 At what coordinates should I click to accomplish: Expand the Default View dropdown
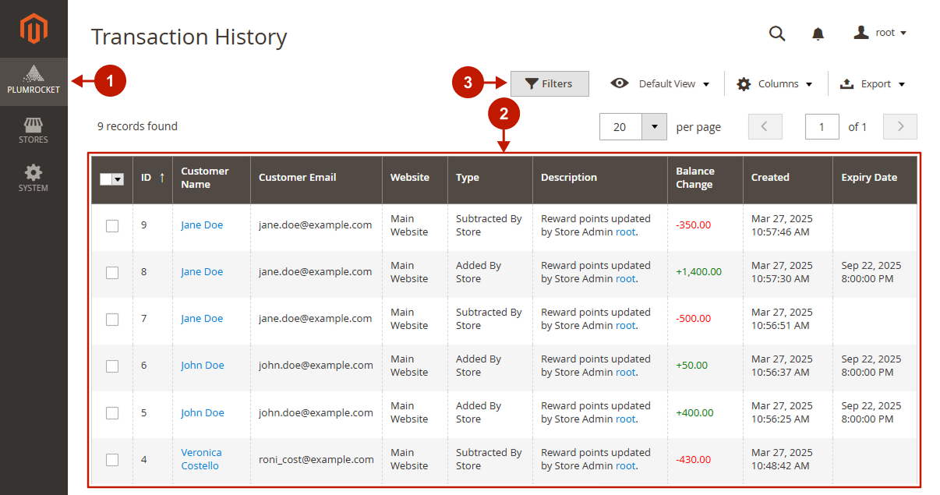pyautogui.click(x=661, y=84)
